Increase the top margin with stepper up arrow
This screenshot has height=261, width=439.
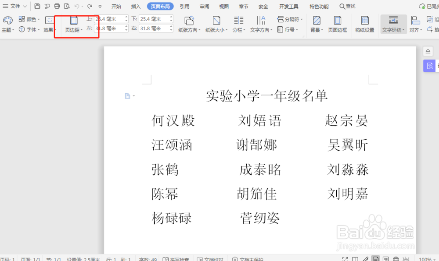[x=126, y=17]
